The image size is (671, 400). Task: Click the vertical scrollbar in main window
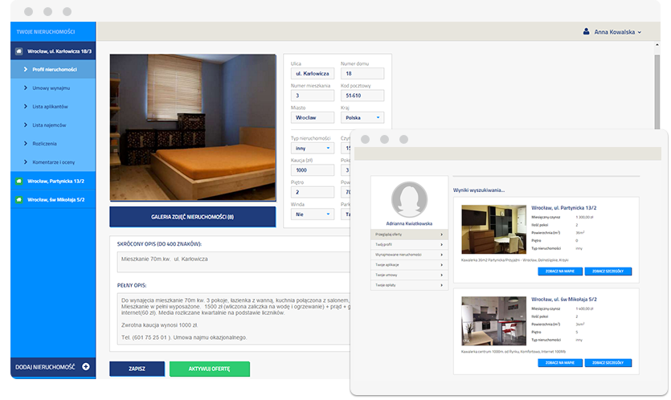coord(657,91)
